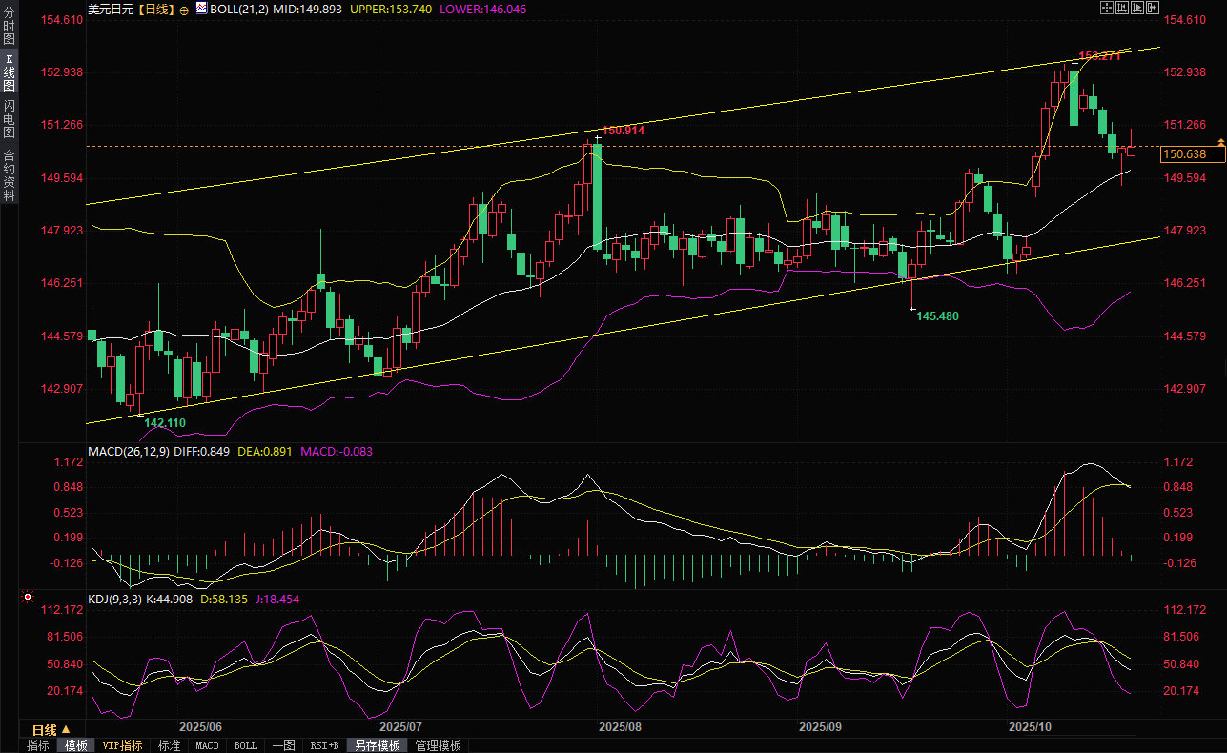The image size is (1227, 753).
Task: Open MACD(26,12,9) indicator parameters
Action: (x=128, y=451)
